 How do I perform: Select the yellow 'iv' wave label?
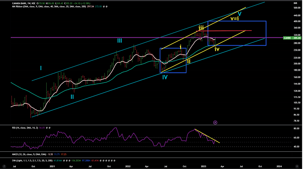[217, 49]
